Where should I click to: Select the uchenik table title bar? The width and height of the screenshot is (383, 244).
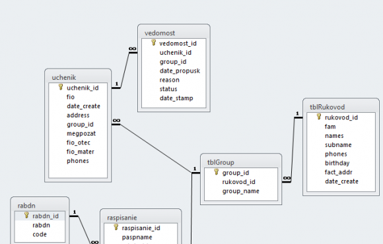click(x=78, y=77)
